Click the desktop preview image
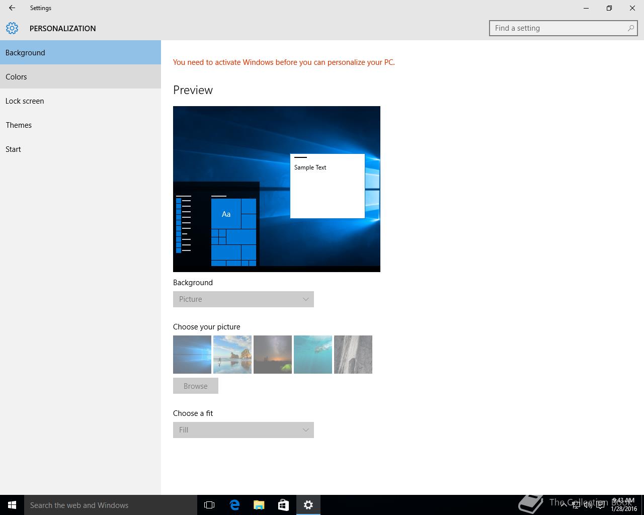This screenshot has height=515, width=644. click(277, 189)
